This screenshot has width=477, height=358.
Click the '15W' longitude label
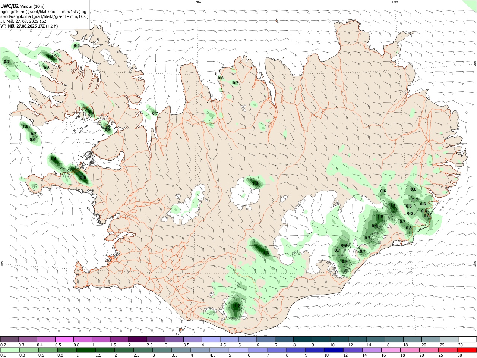395,2
